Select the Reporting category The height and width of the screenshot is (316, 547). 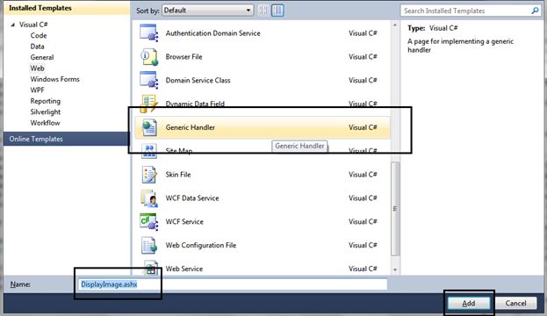pyautogui.click(x=45, y=101)
